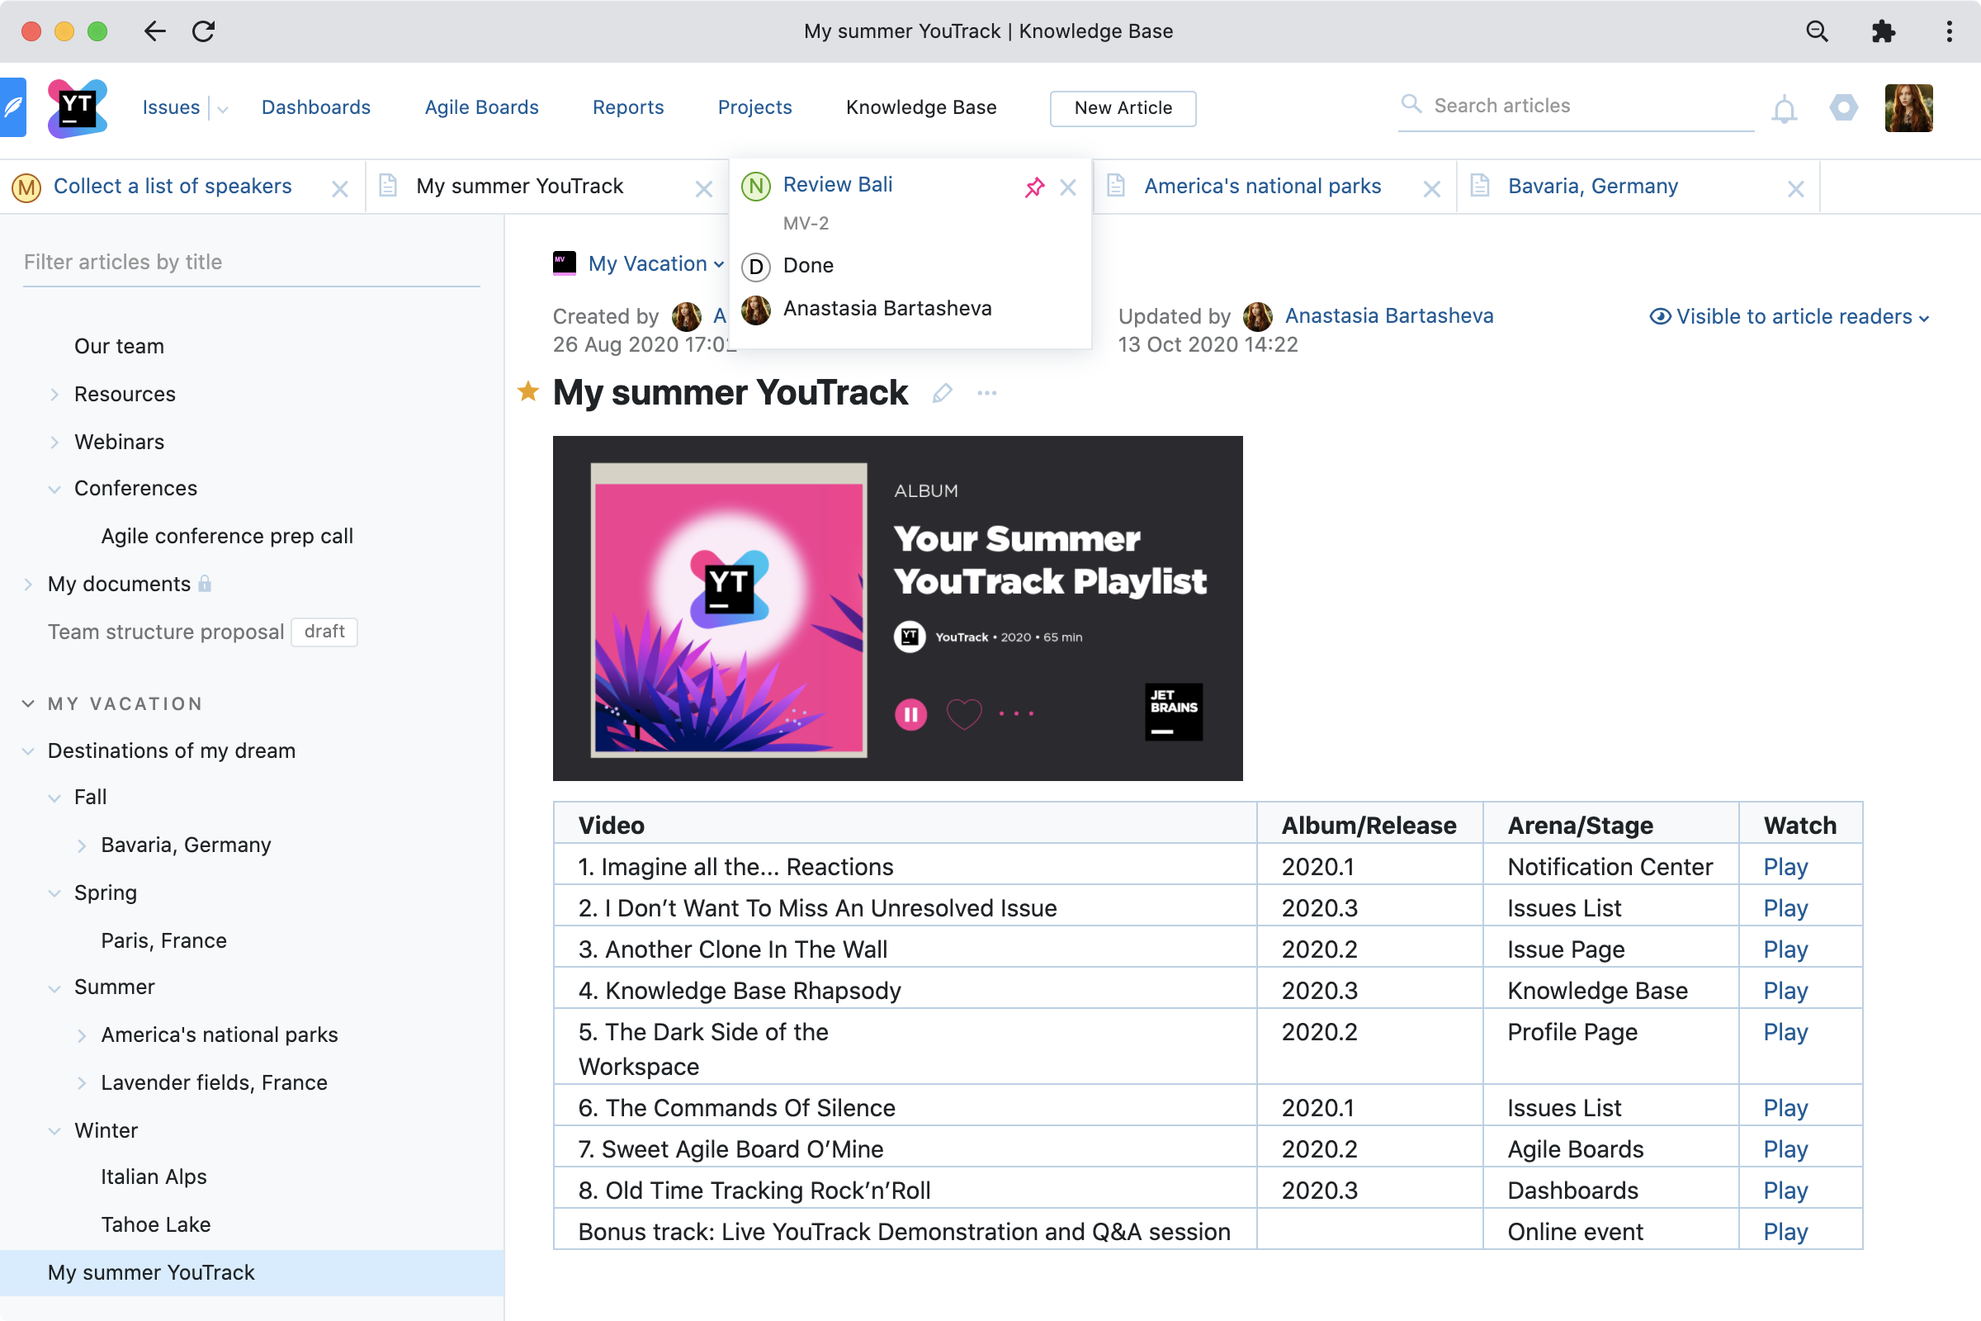This screenshot has width=1981, height=1321.
Task: Close the Bavaria, Germany tab
Action: click(1794, 189)
